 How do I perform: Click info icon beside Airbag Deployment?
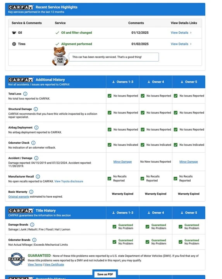pyautogui.click(x=36, y=127)
